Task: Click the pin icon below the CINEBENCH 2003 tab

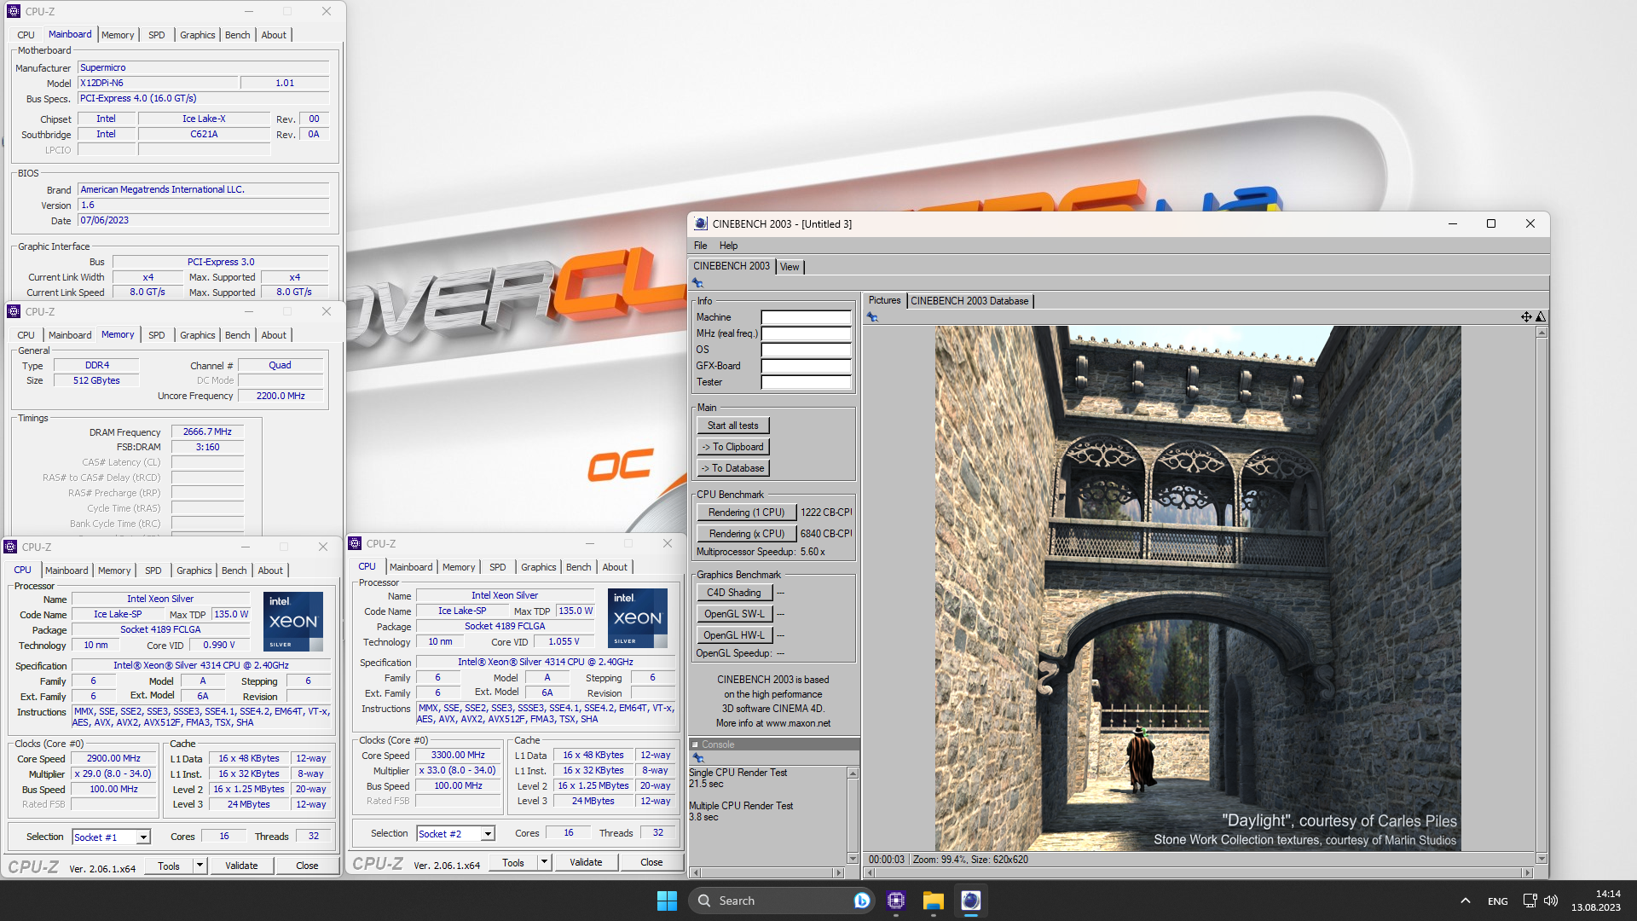Action: (697, 283)
